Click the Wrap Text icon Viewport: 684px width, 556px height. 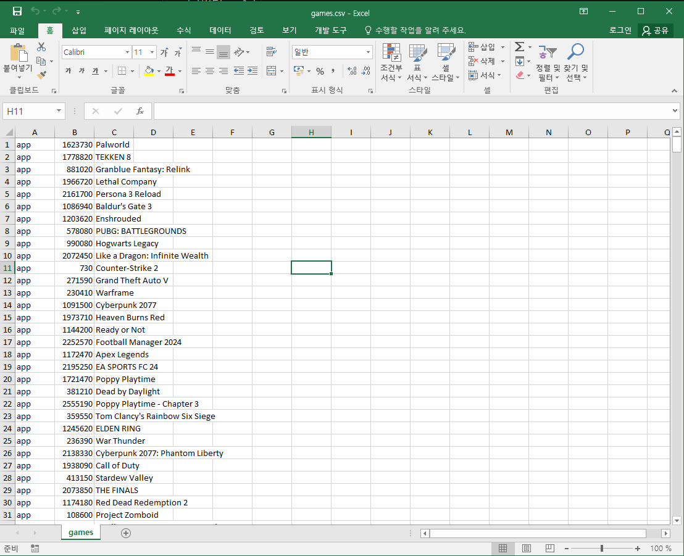(272, 52)
